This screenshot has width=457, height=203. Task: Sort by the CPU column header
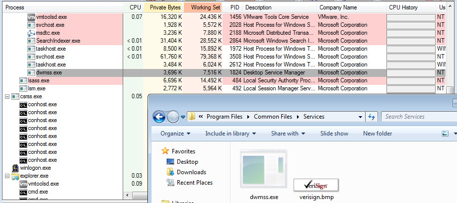pyautogui.click(x=133, y=7)
